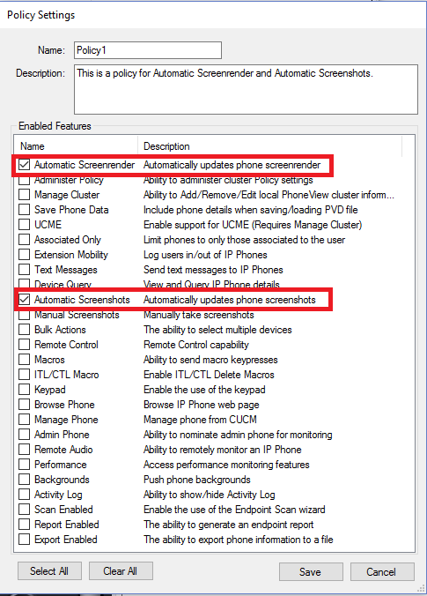
Task: Uncheck the Automatic Screenshots checkbox
Action: [25, 300]
